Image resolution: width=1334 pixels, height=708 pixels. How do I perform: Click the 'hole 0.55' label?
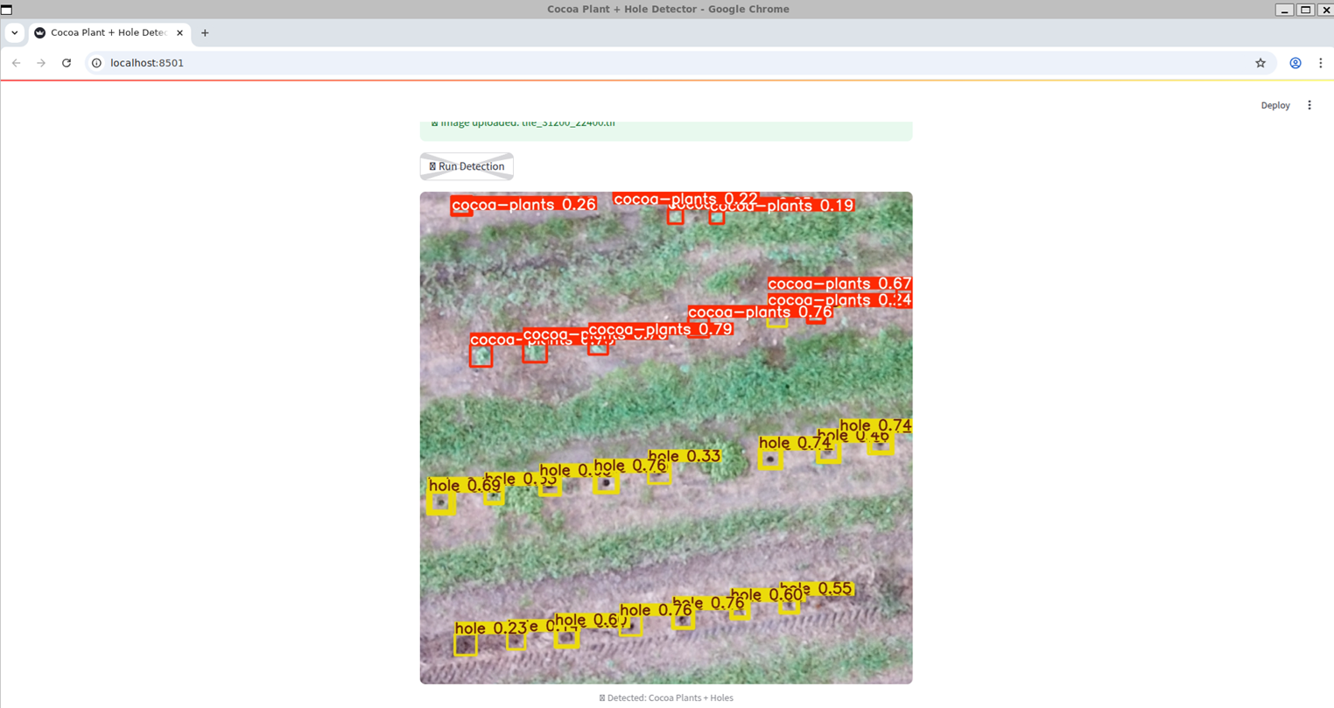click(817, 589)
